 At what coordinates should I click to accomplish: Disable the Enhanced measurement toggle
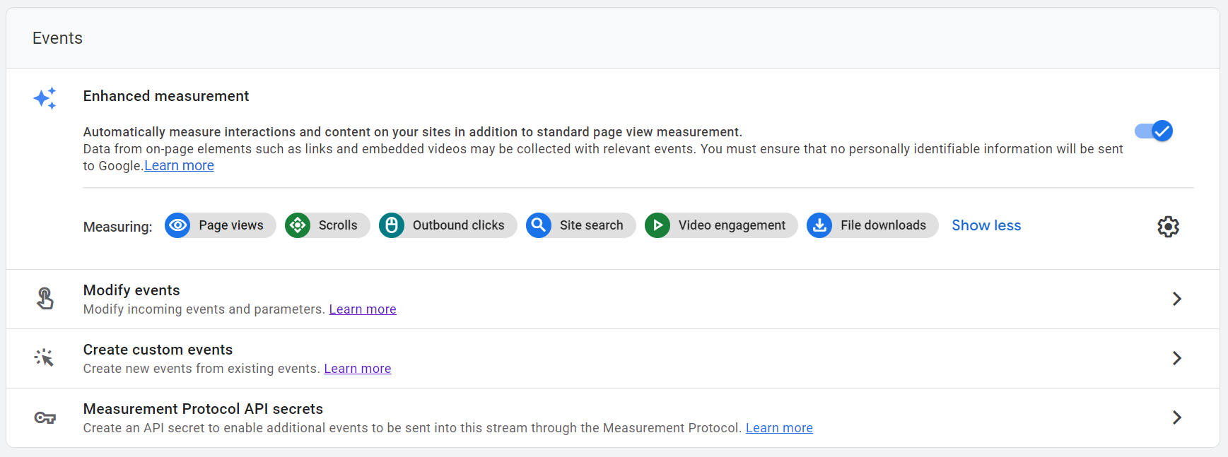pyautogui.click(x=1154, y=131)
